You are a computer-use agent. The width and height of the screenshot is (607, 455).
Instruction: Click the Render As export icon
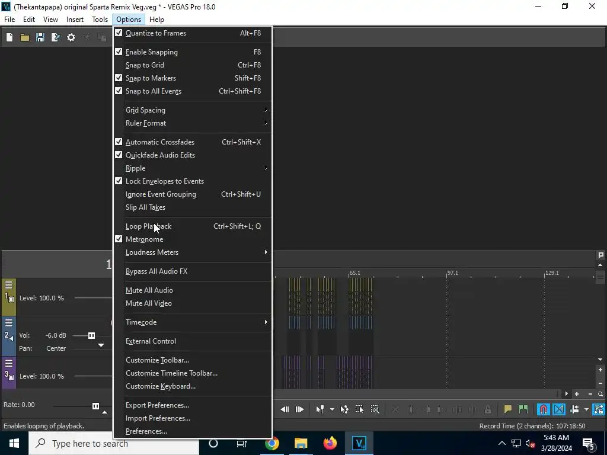coord(55,37)
